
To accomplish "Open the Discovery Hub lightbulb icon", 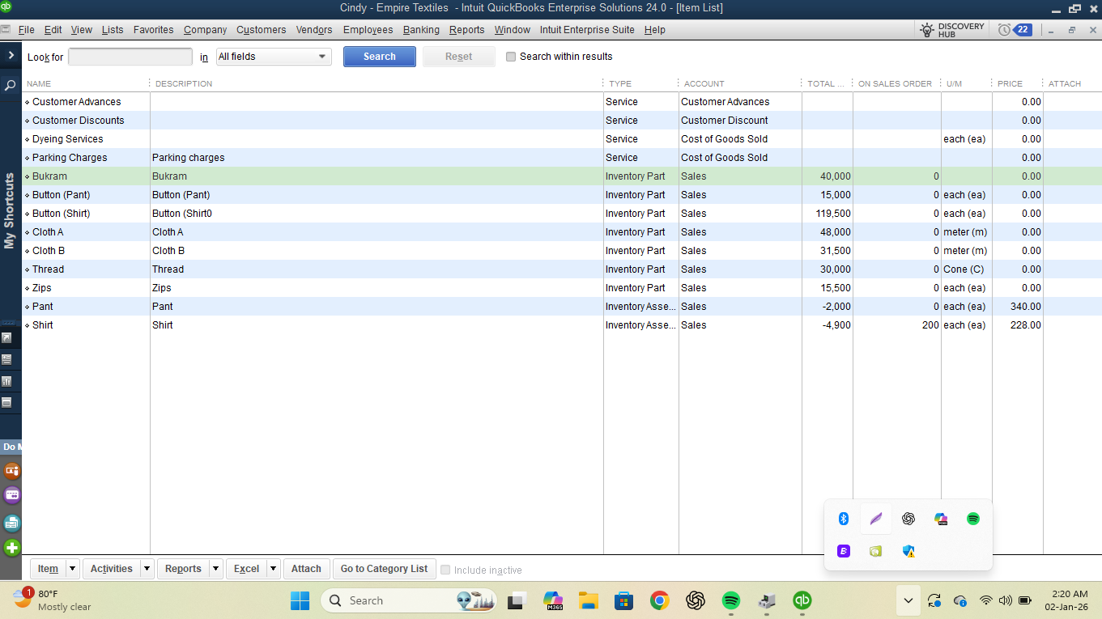I will (928, 30).
